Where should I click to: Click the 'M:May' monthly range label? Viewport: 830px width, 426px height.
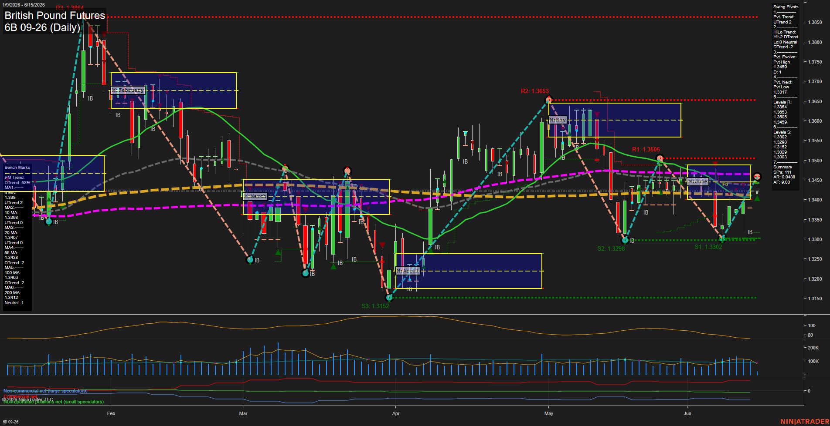coord(558,120)
